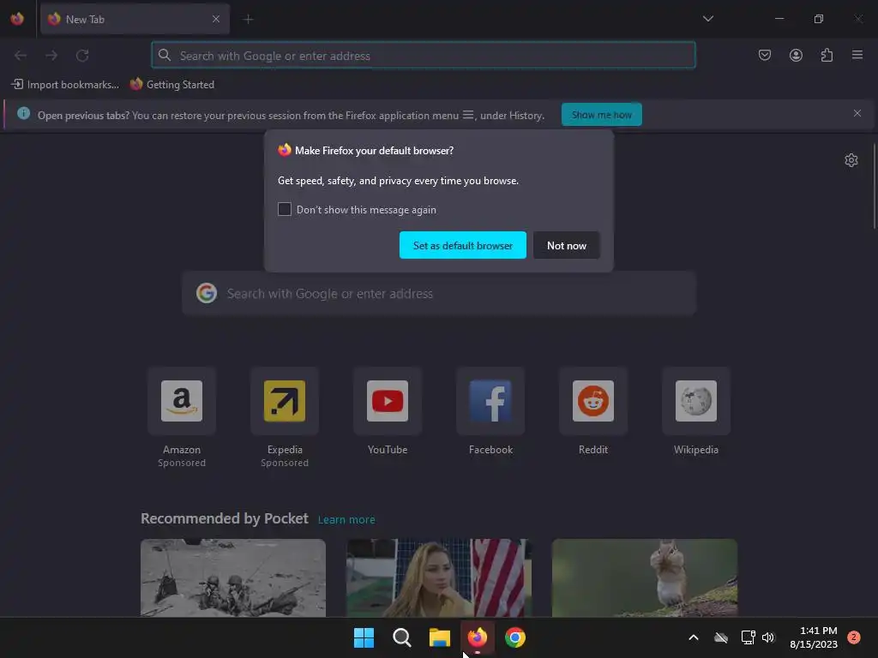878x658 pixels.
Task: Open the volume speaker tray icon
Action: pyautogui.click(x=768, y=637)
